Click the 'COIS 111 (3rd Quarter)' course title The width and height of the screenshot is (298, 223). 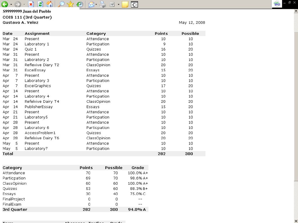click(x=27, y=17)
